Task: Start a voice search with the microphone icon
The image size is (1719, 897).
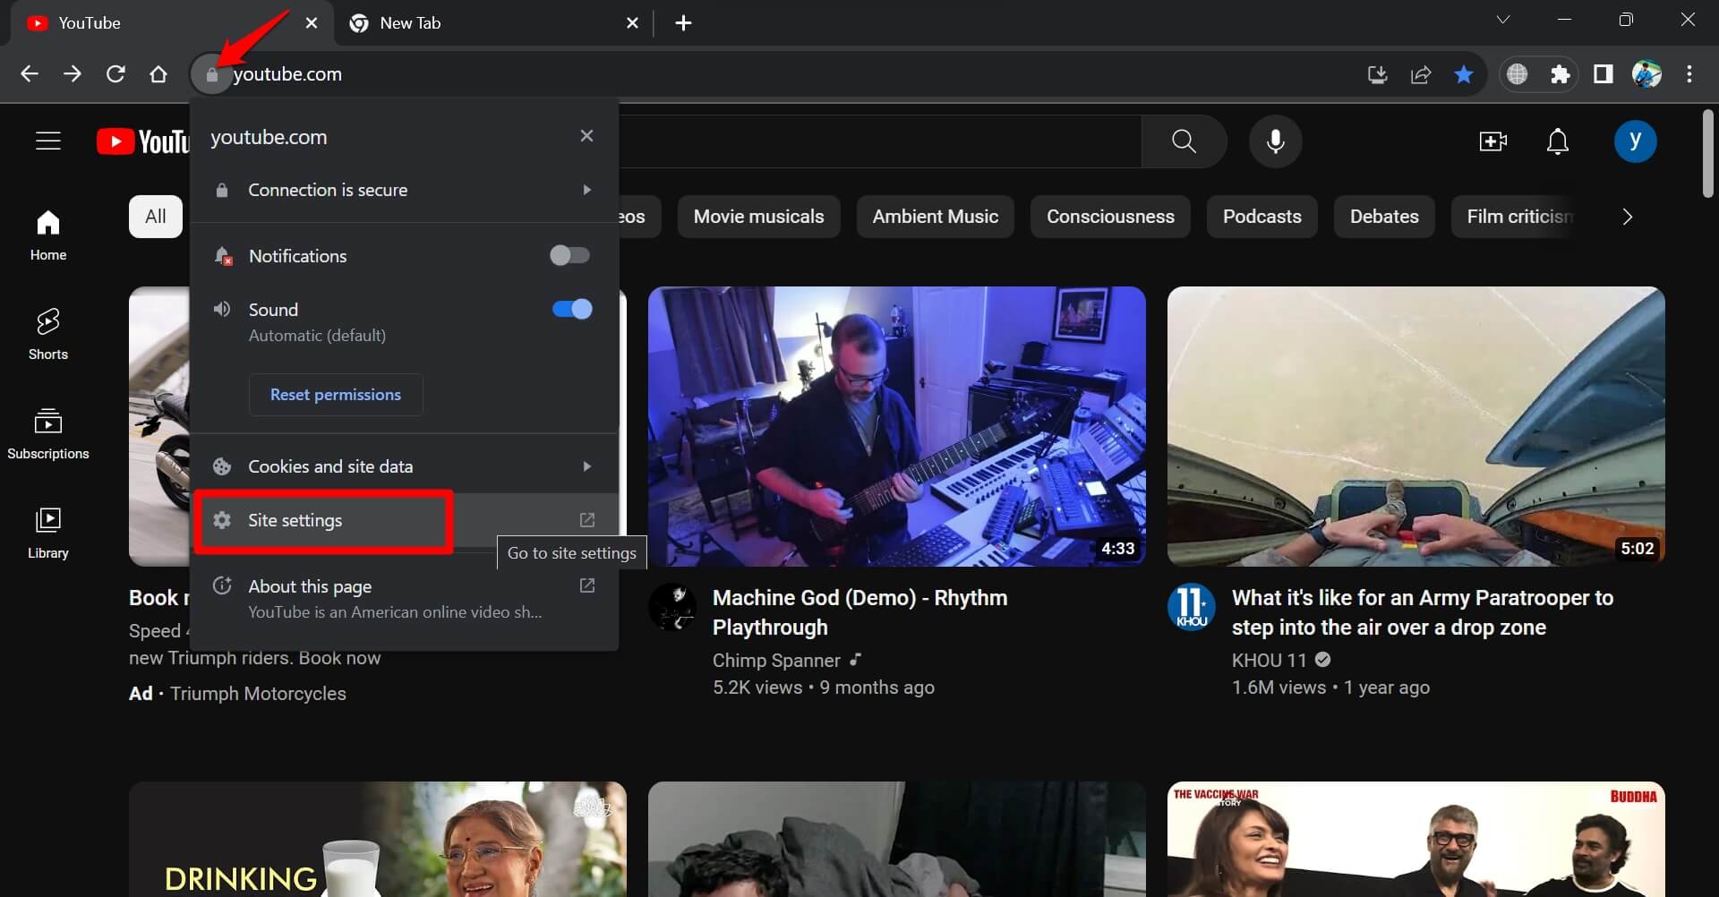Action: point(1275,141)
